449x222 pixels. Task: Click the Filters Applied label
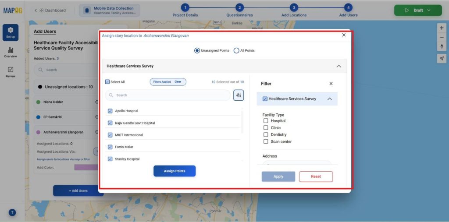tap(162, 82)
